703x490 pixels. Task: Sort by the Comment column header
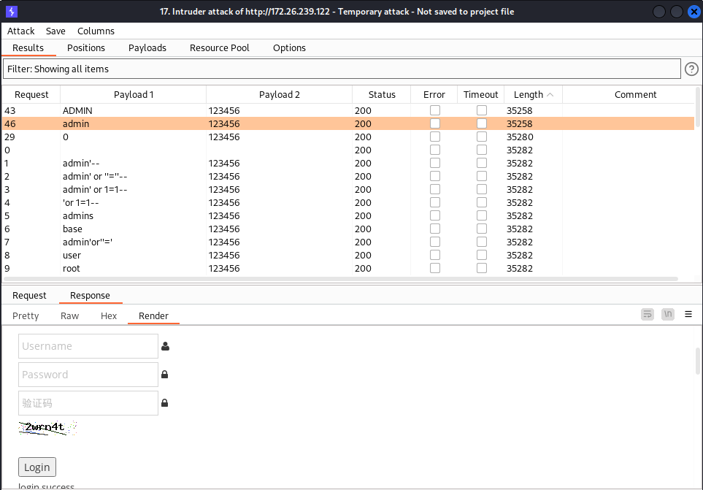tap(635, 95)
